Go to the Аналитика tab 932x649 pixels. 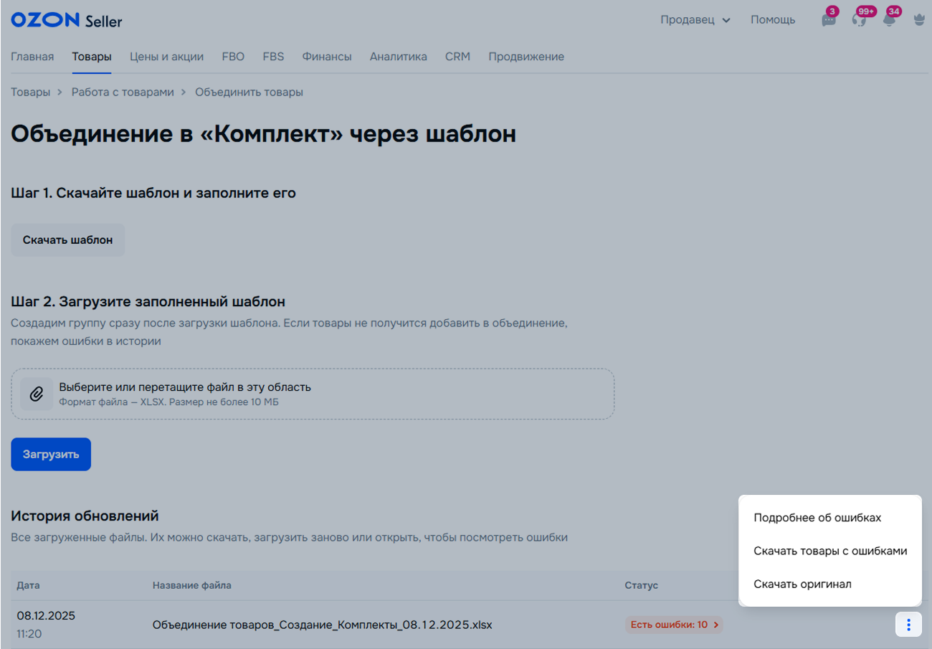point(398,57)
